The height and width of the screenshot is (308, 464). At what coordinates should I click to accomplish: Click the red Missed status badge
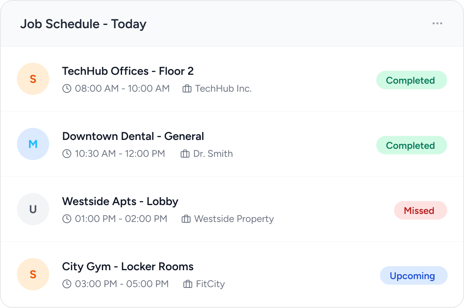[420, 210]
